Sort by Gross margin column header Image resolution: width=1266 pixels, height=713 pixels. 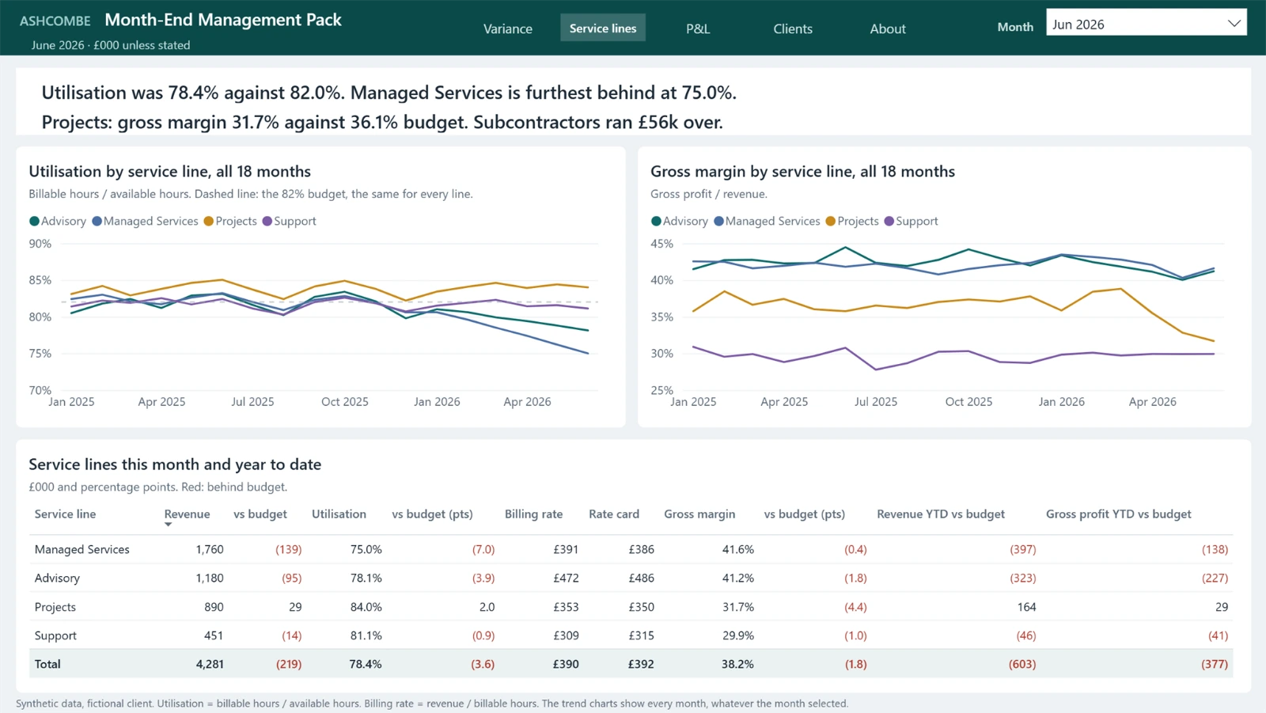[x=699, y=514]
